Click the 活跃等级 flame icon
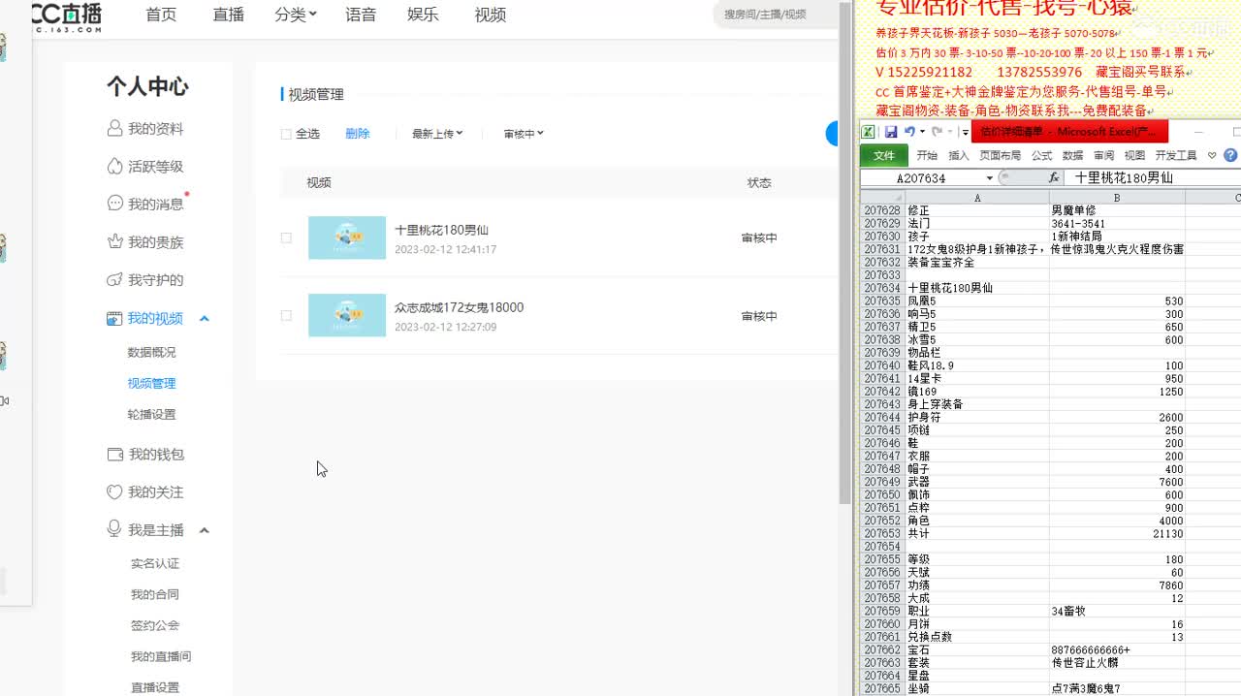The width and height of the screenshot is (1241, 696). pyautogui.click(x=114, y=166)
